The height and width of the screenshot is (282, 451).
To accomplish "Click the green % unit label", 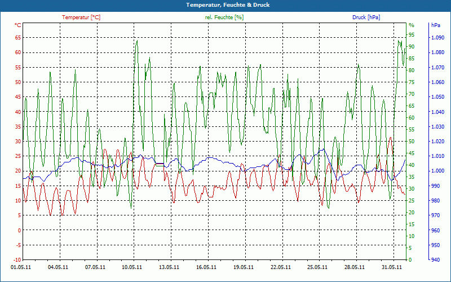I will coord(412,25).
